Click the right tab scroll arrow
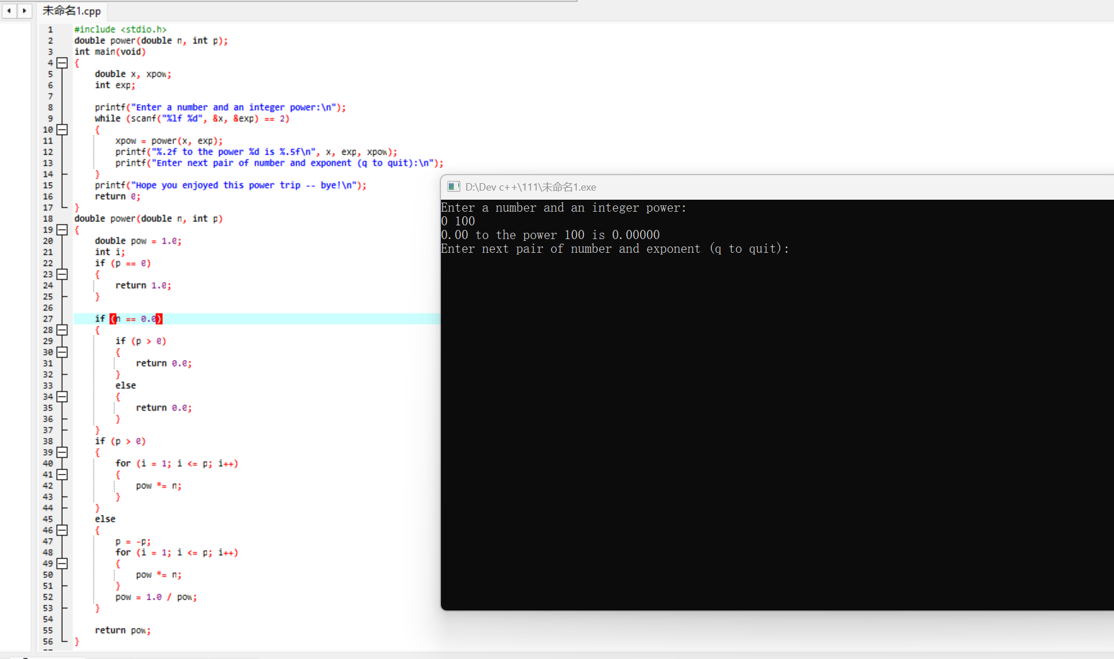The width and height of the screenshot is (1114, 659). pyautogui.click(x=24, y=10)
